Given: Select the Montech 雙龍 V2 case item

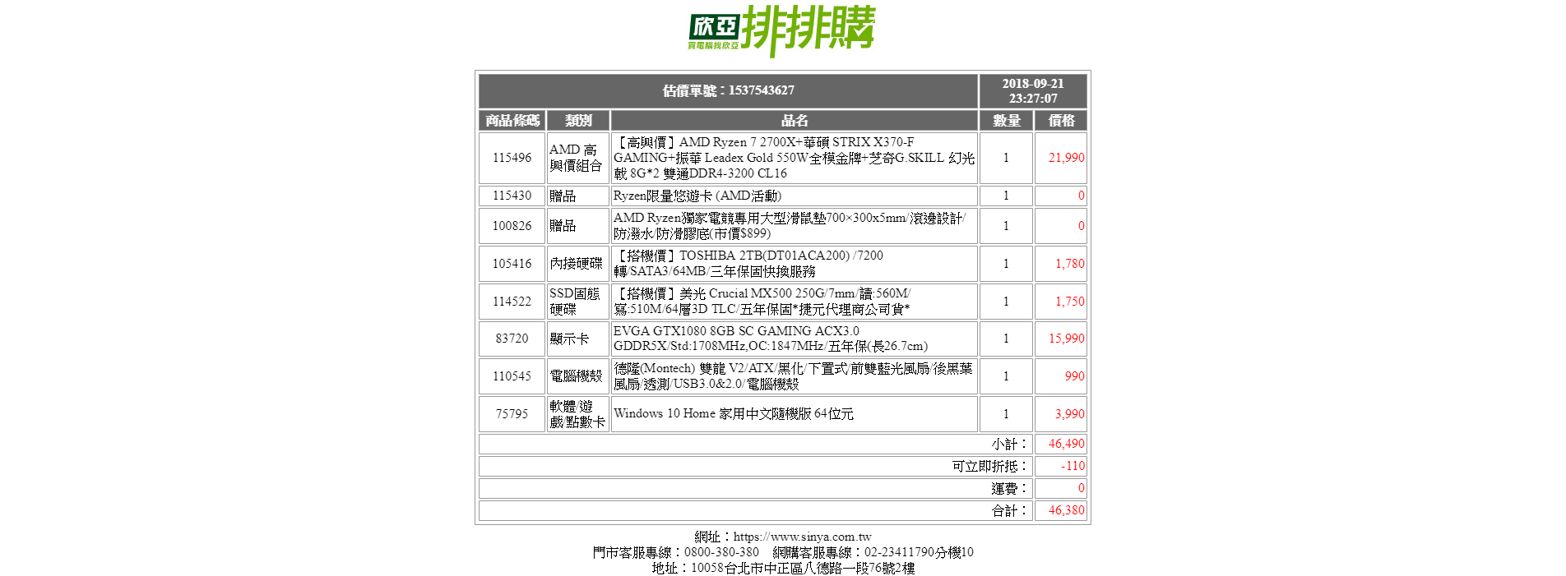Looking at the screenshot, I should click(792, 376).
